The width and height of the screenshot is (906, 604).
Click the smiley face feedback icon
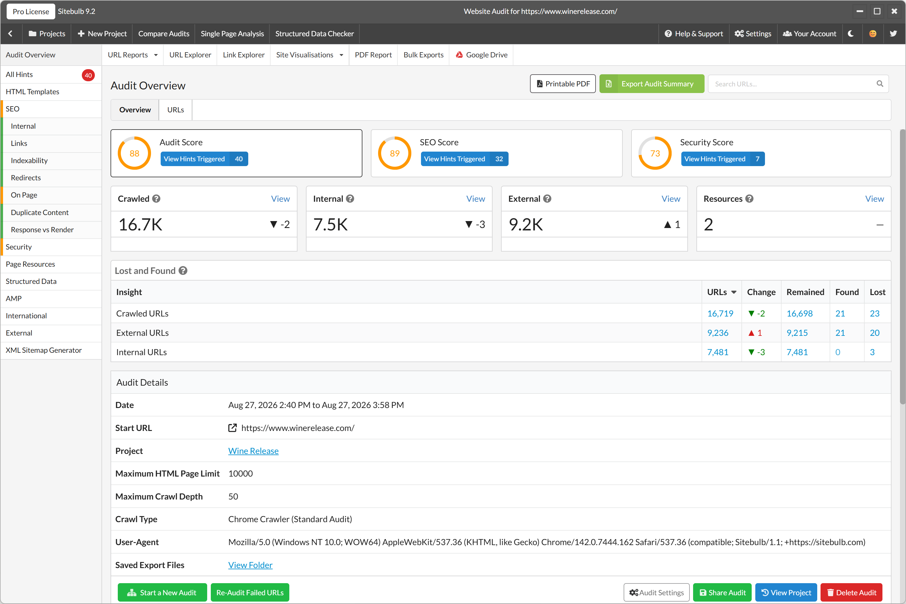tap(872, 34)
